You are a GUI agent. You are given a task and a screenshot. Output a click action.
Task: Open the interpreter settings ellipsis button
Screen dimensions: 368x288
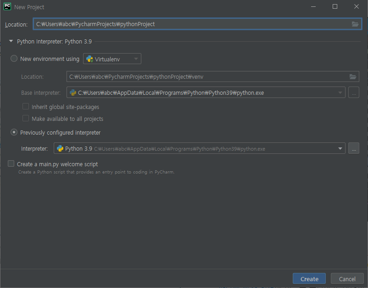tap(354, 148)
